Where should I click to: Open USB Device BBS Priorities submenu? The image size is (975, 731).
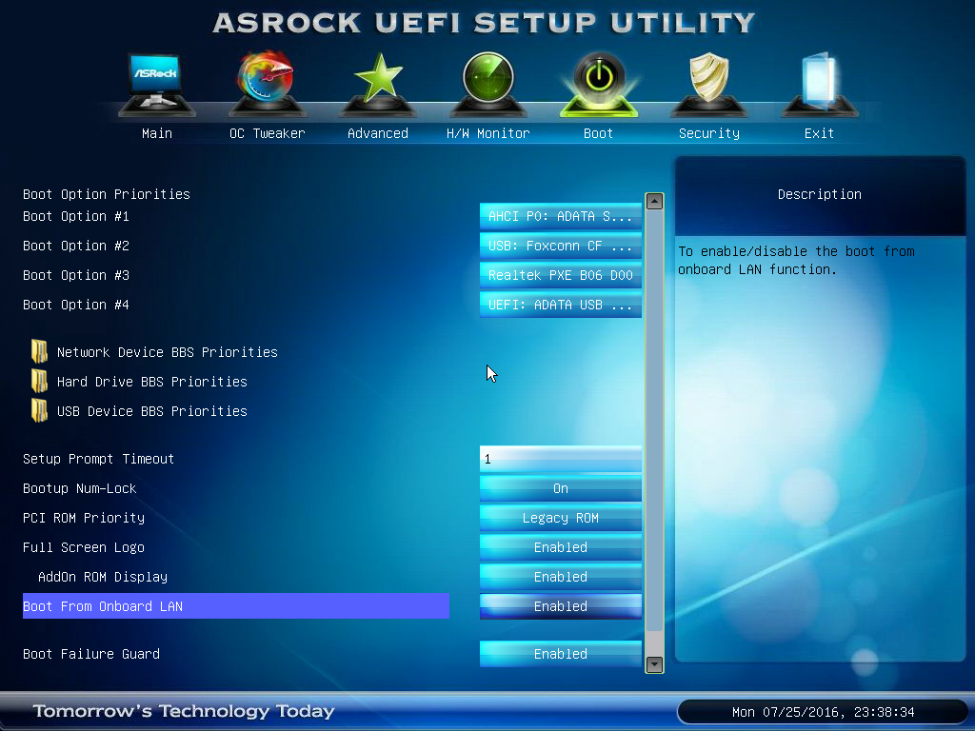pyautogui.click(x=152, y=411)
